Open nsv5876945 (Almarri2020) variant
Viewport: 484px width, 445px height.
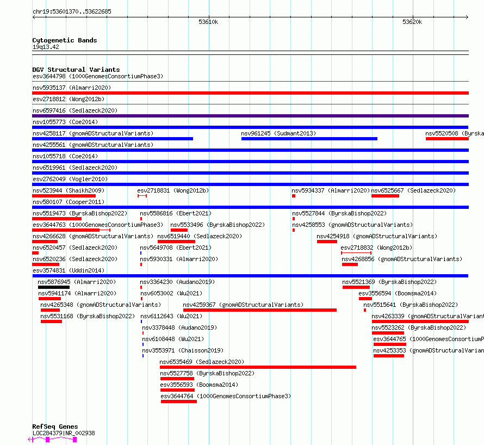click(77, 282)
